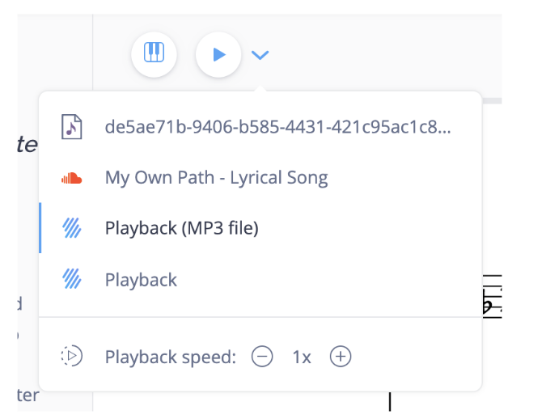Increase playback speed with plus button
The width and height of the screenshot is (546, 419).
tap(341, 356)
